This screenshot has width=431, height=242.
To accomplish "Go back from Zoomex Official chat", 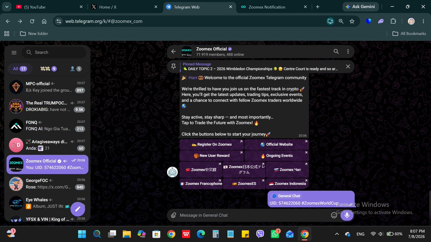I will pos(173,52).
